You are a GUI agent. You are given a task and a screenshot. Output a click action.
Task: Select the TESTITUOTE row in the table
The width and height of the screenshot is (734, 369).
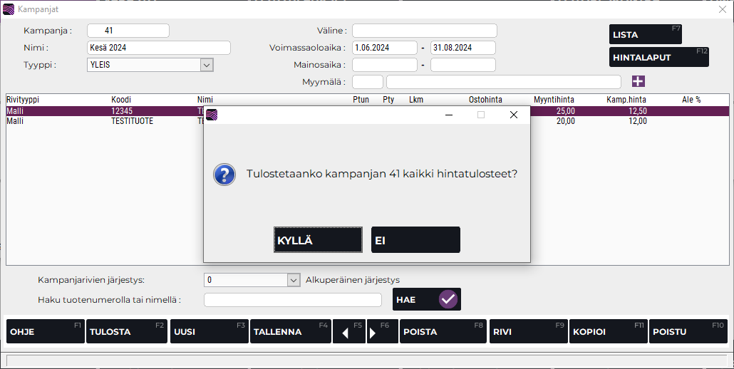133,122
